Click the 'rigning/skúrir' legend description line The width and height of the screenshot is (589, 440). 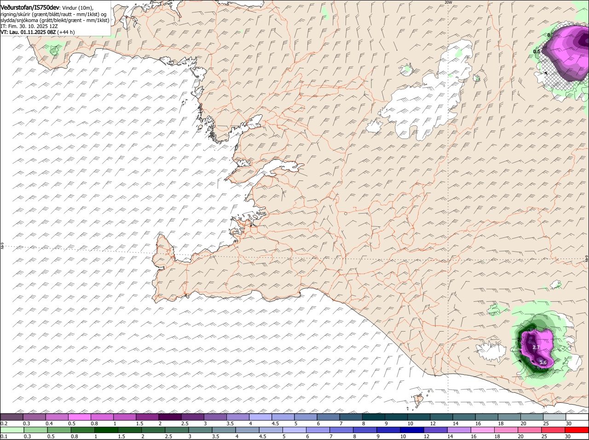click(54, 14)
